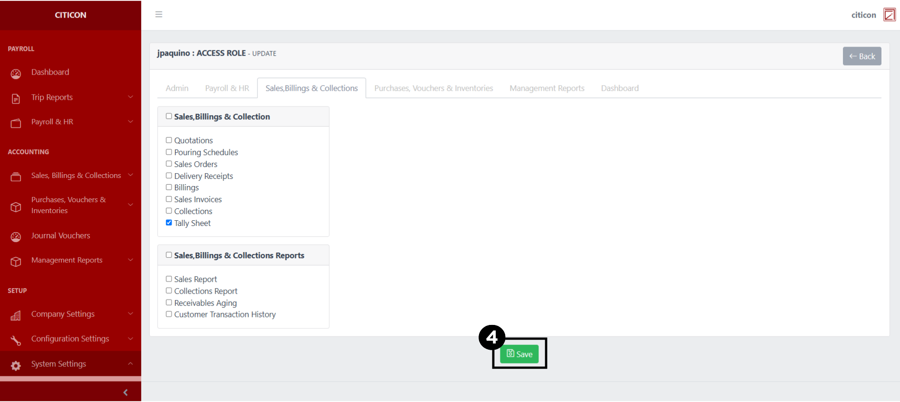The height and width of the screenshot is (402, 900).
Task: Expand the Configuration Settings chevron
Action: tap(130, 338)
